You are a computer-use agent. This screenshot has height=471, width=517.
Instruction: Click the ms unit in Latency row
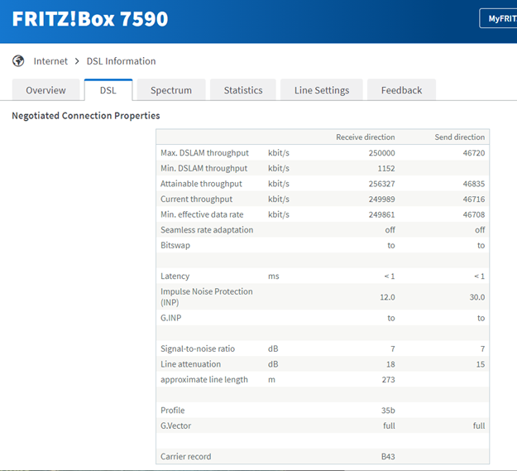[273, 276]
